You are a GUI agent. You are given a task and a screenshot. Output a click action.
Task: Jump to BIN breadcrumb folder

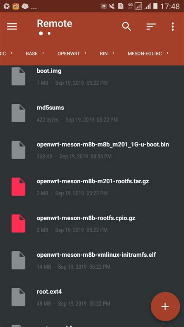pyautogui.click(x=104, y=54)
